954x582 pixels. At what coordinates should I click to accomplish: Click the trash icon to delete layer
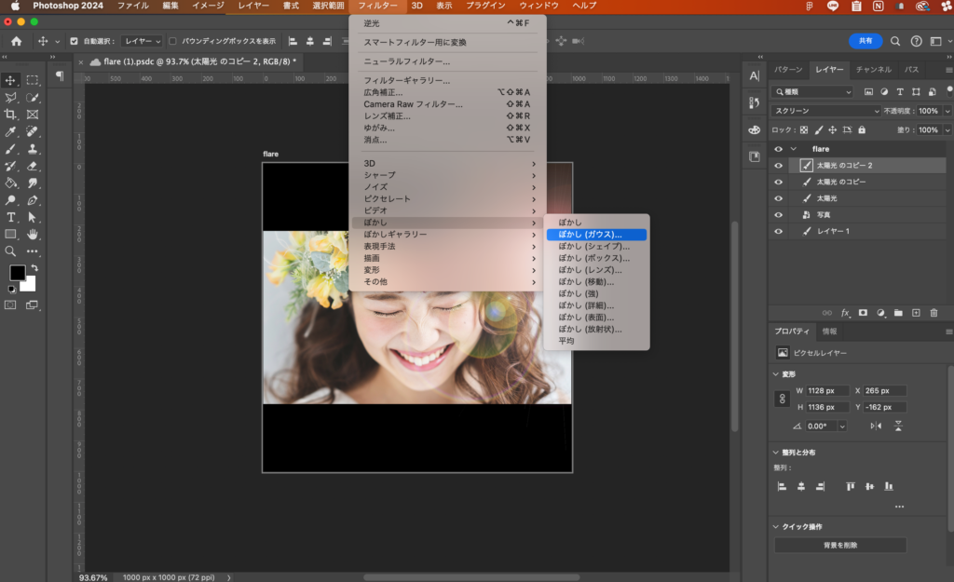click(934, 313)
